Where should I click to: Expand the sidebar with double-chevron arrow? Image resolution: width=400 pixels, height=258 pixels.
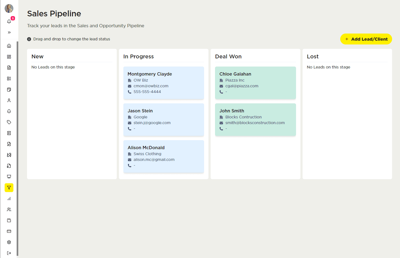tap(9, 32)
